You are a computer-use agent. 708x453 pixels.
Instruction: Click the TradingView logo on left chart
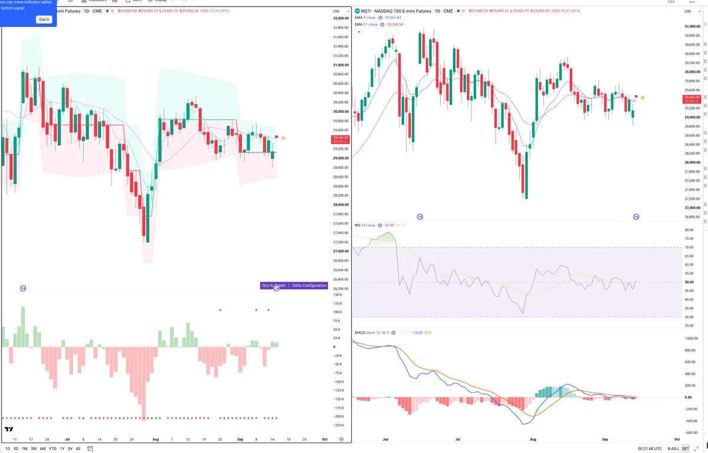pos(9,429)
